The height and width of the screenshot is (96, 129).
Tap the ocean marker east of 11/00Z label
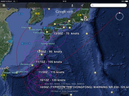95,72
